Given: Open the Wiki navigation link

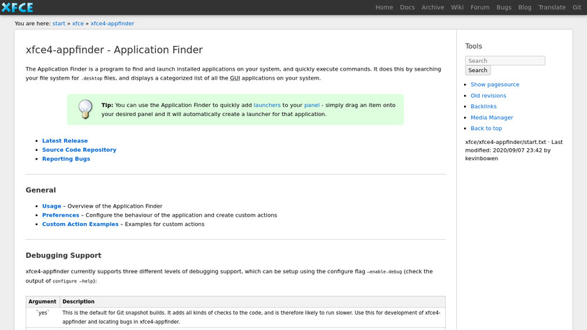Looking at the screenshot, I should pyautogui.click(x=457, y=8).
